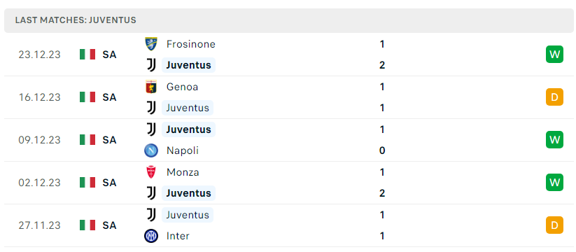Viewport: 576px width, 252px height.
Task: Select the Inter team name
Action: (178, 236)
